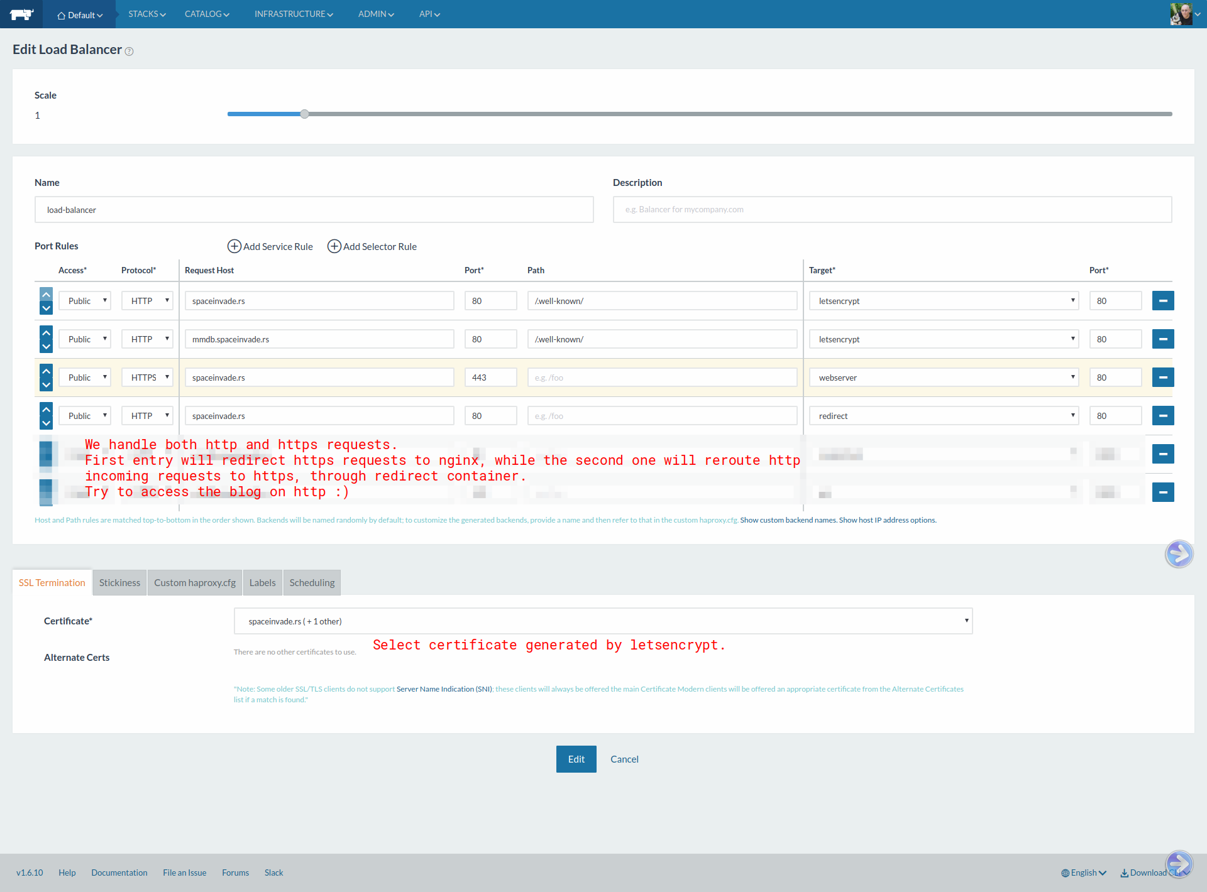Move first spaceinvade.rs rule up
This screenshot has height=892, width=1207.
46,294
